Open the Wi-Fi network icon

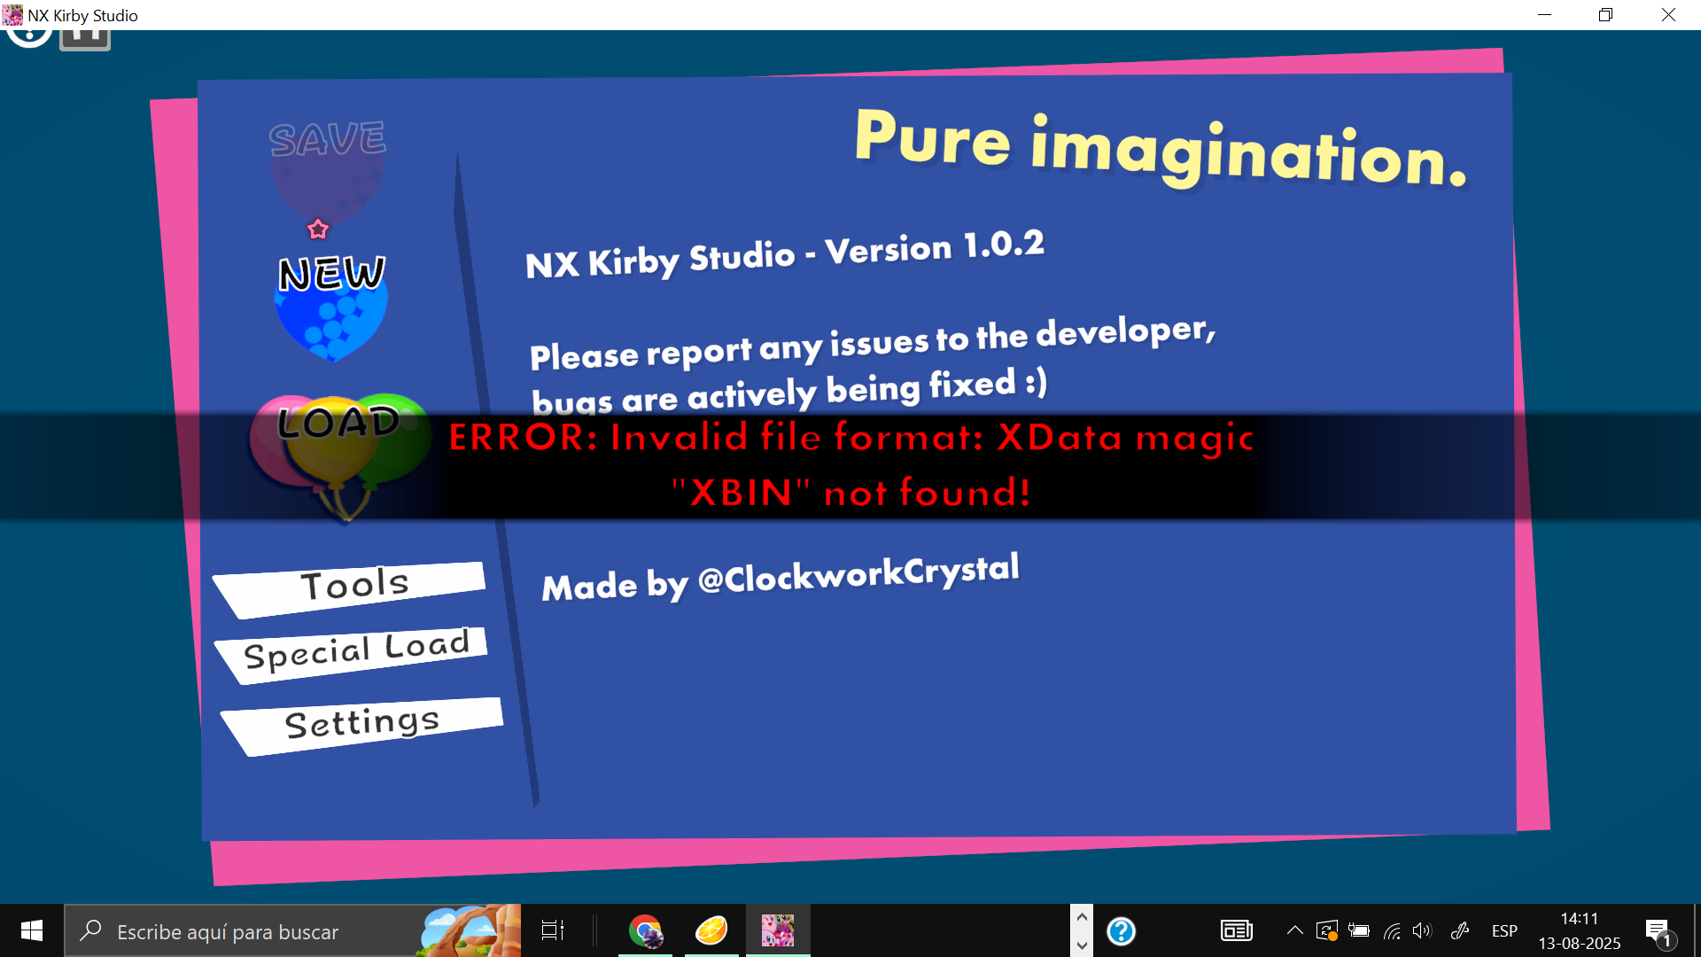click(1392, 930)
